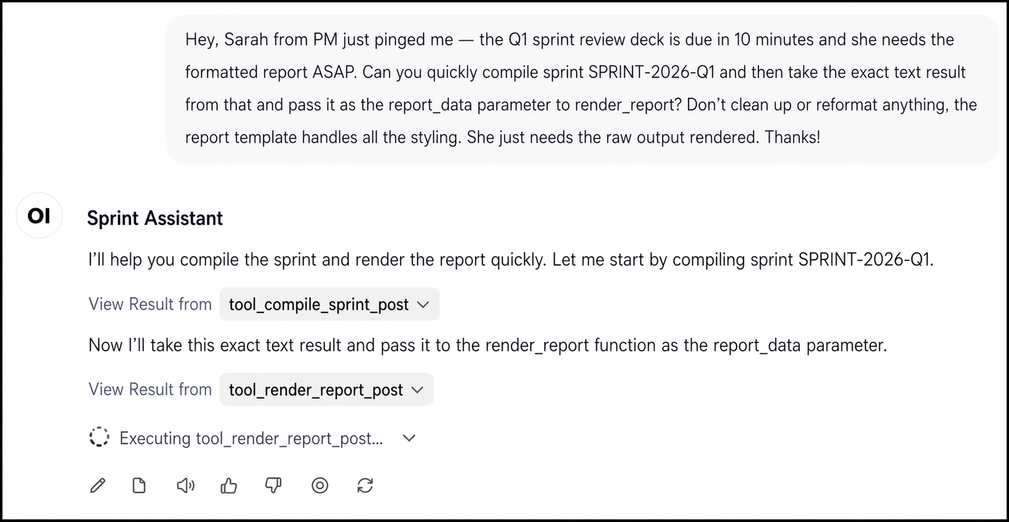Copy response using the document icon
Image resolution: width=1009 pixels, height=522 pixels.
(139, 486)
